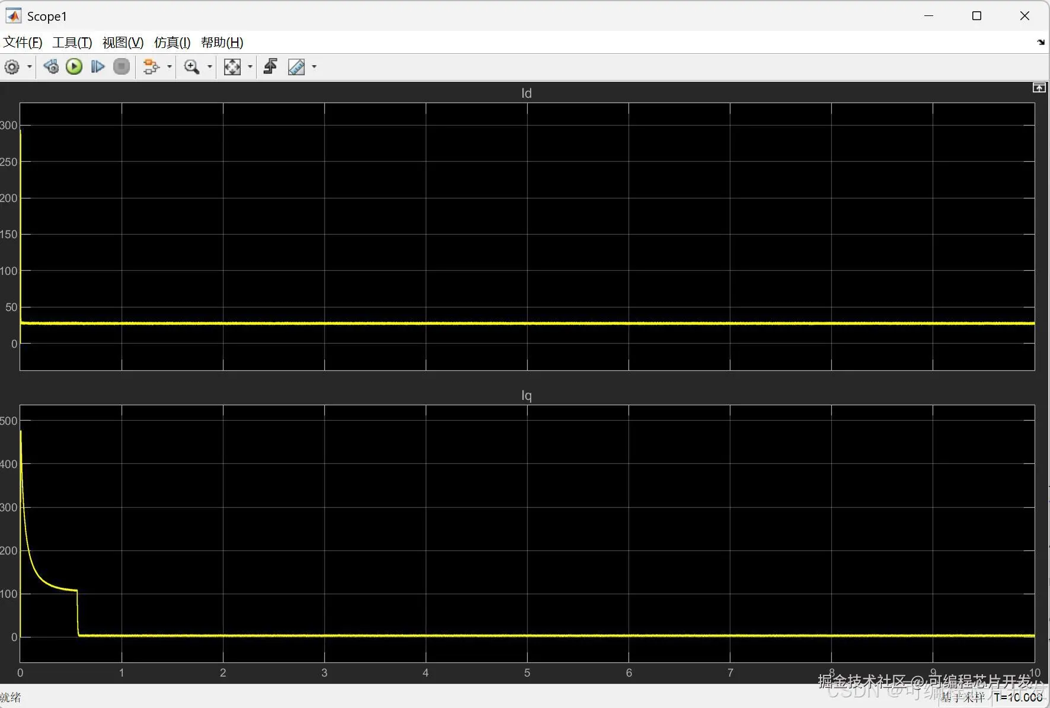
Task: Dock the scope window using the corner arrow
Action: pyautogui.click(x=1041, y=43)
